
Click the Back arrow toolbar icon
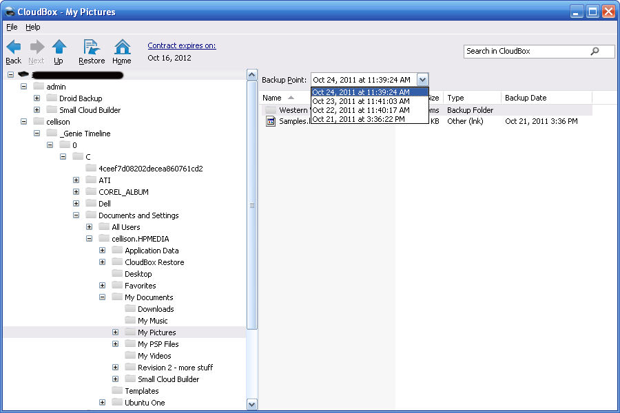coord(14,47)
